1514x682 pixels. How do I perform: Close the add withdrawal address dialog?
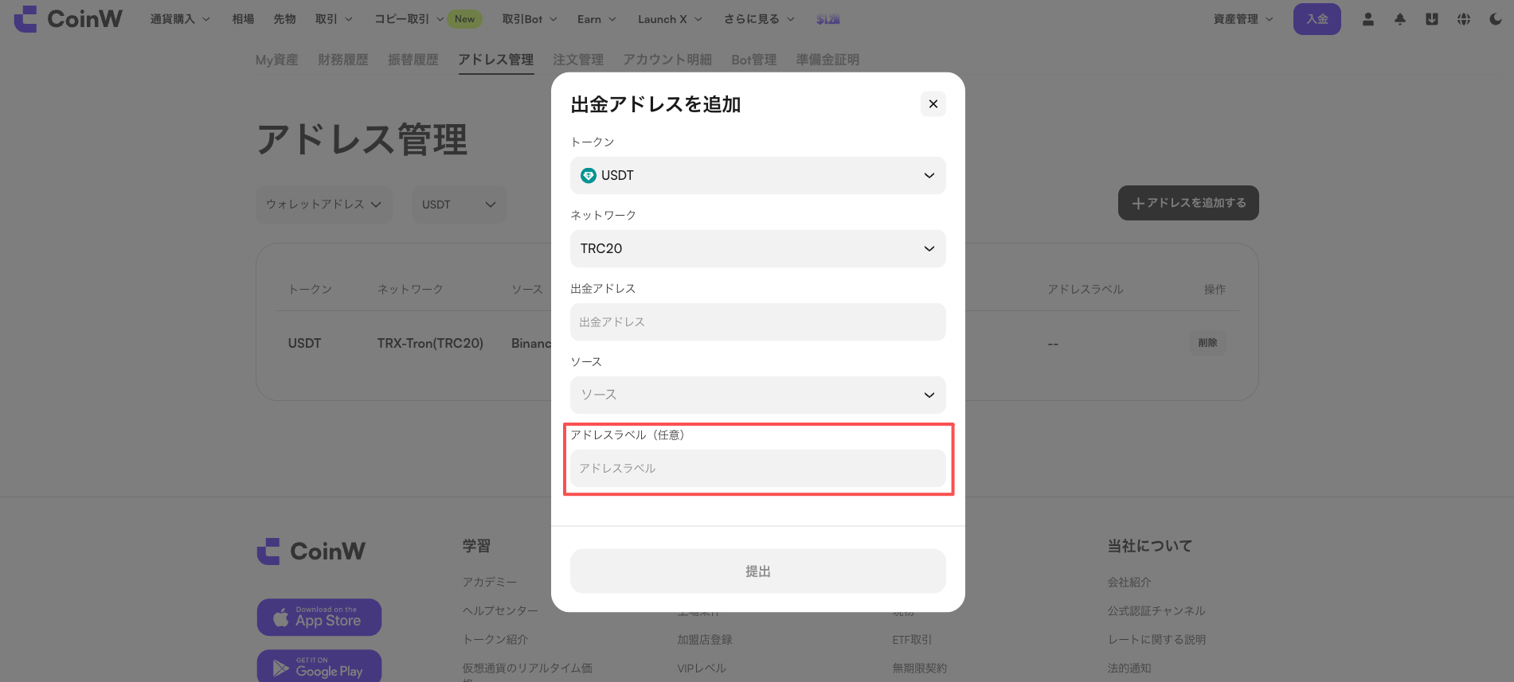tap(933, 104)
